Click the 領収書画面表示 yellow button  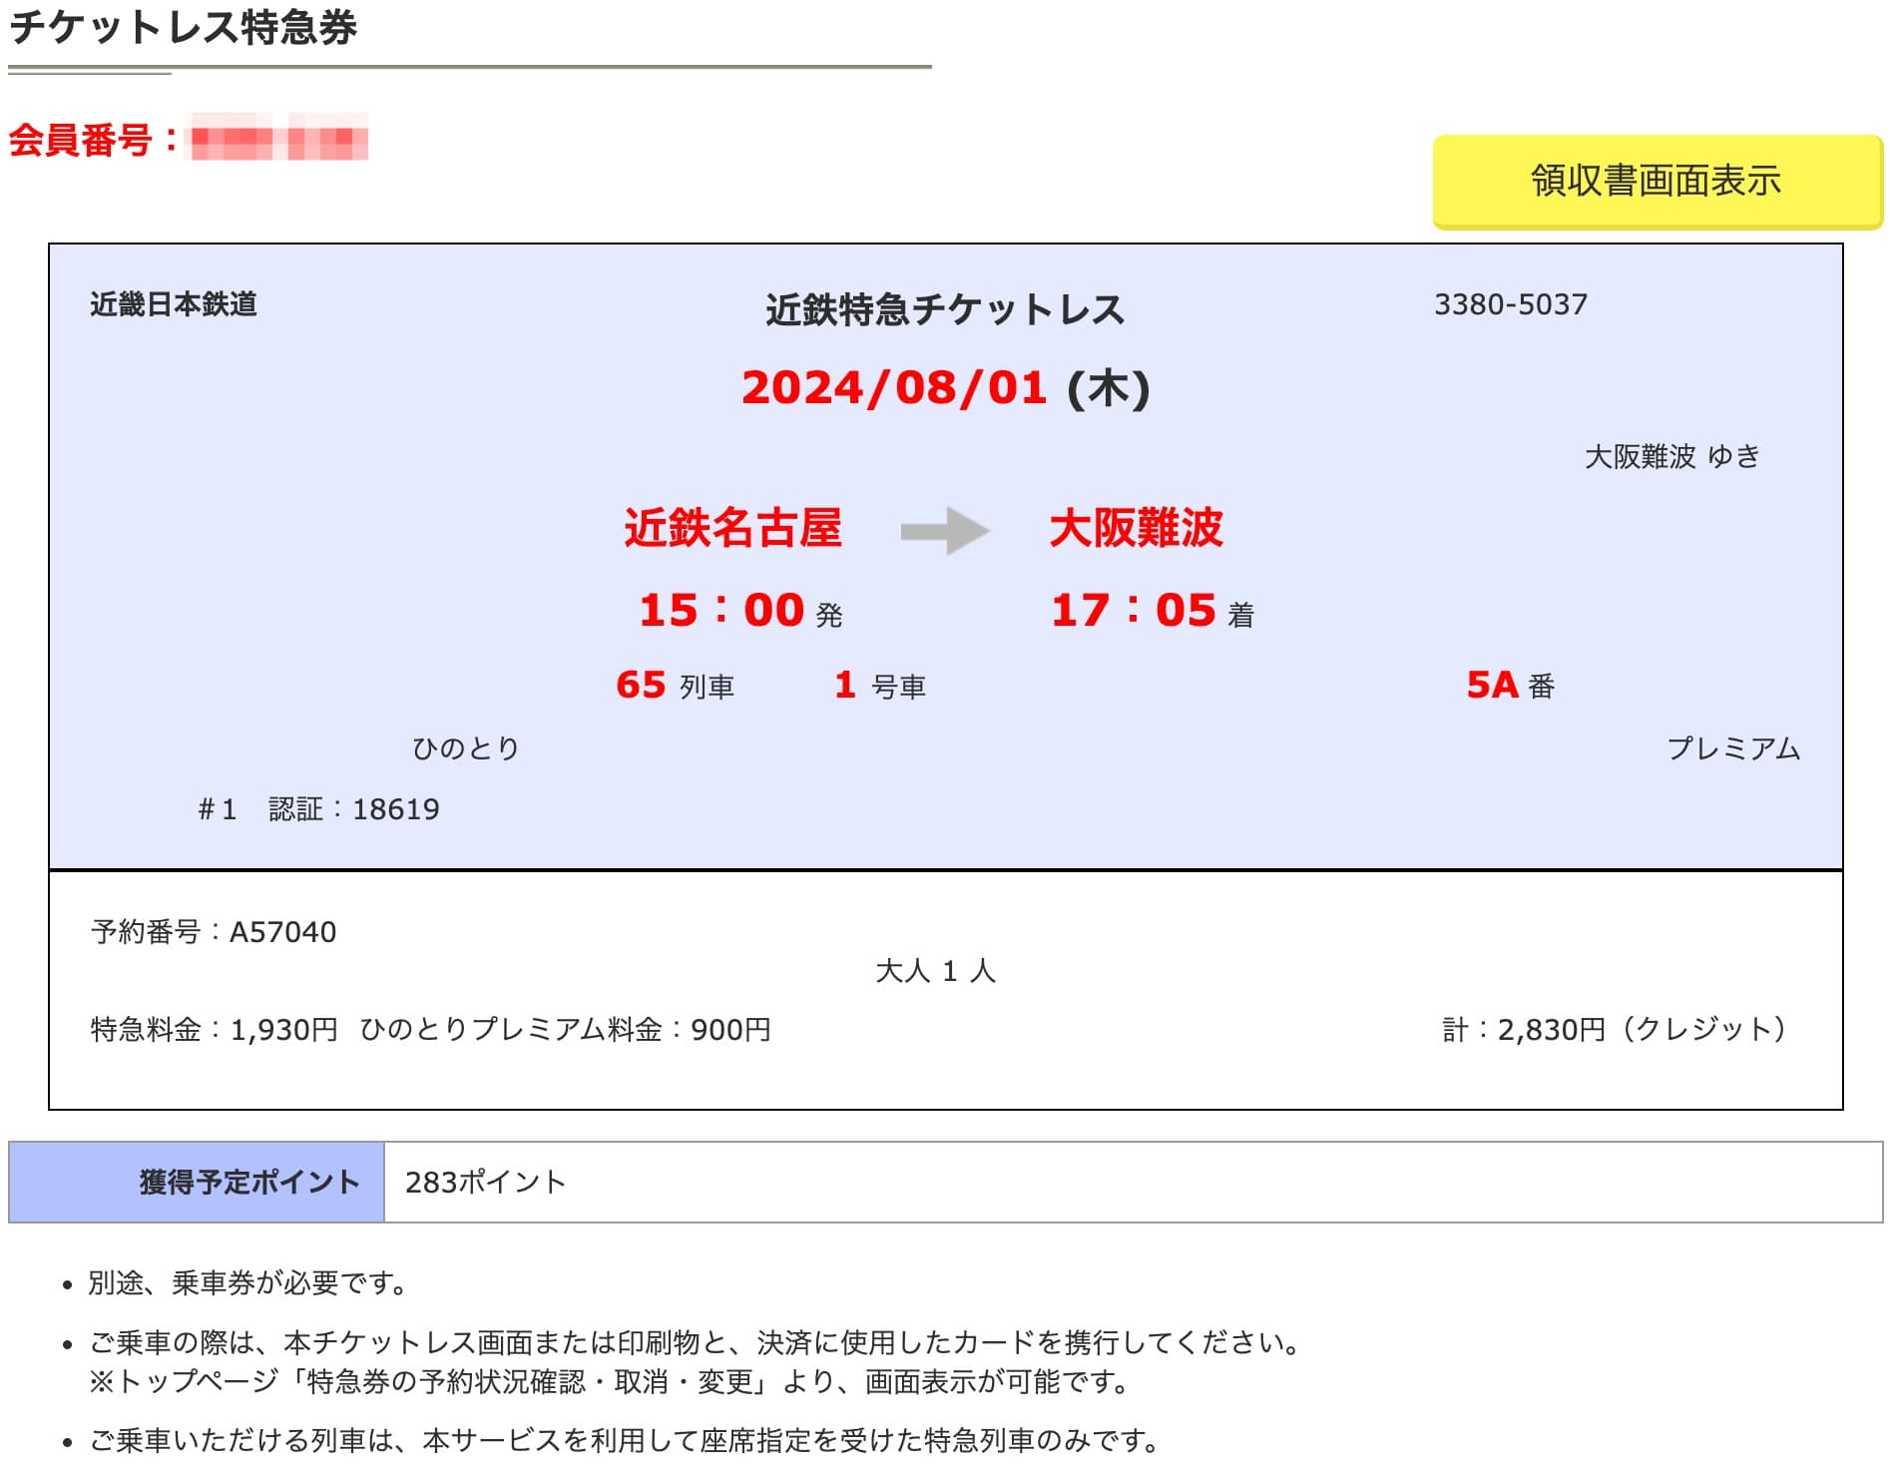(1656, 182)
